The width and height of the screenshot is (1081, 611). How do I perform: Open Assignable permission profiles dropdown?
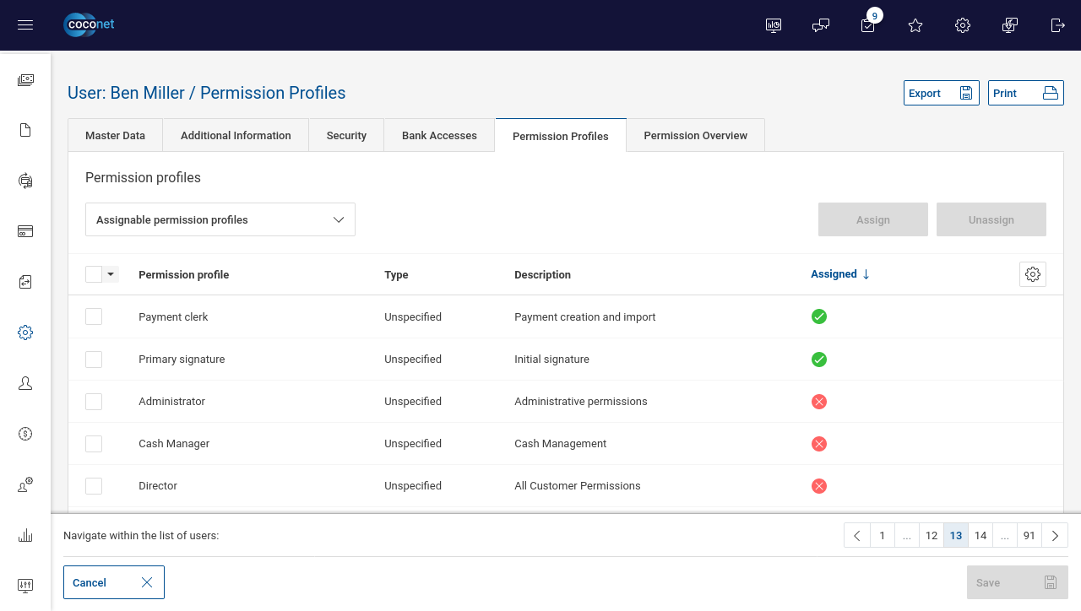coord(220,219)
